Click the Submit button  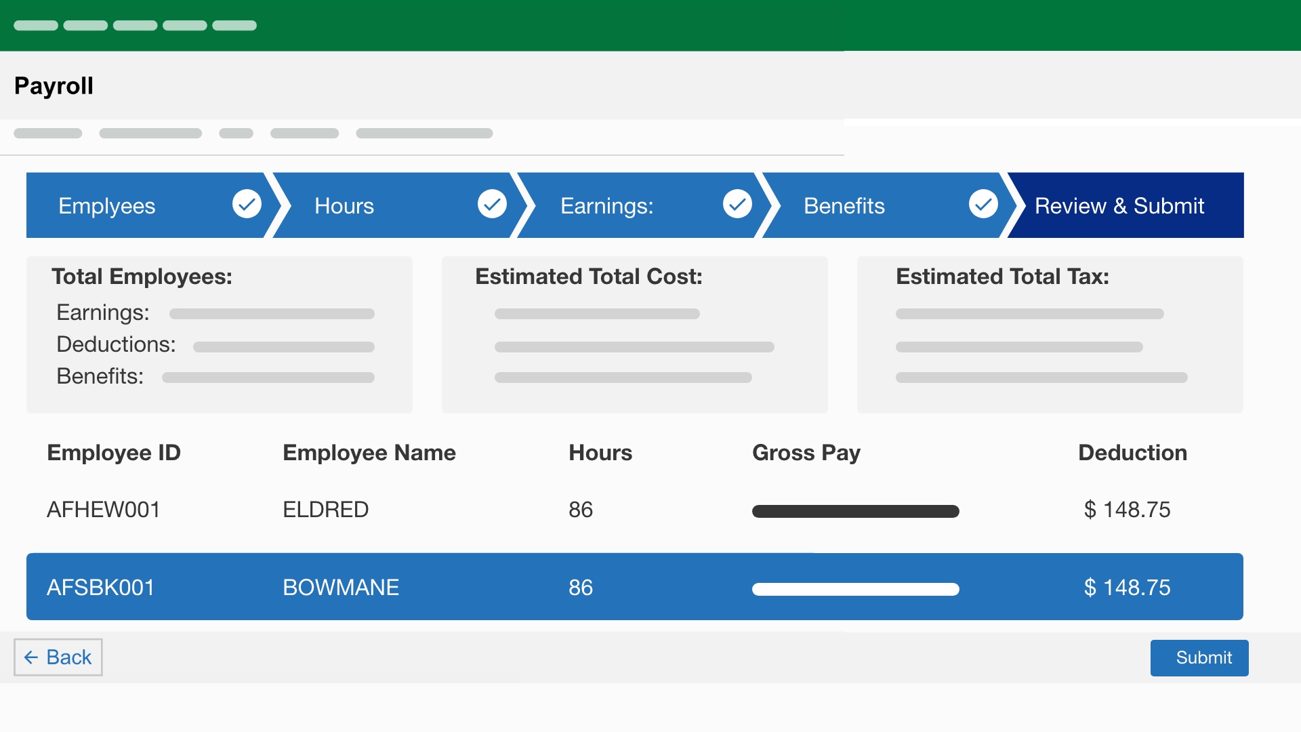[x=1199, y=657]
